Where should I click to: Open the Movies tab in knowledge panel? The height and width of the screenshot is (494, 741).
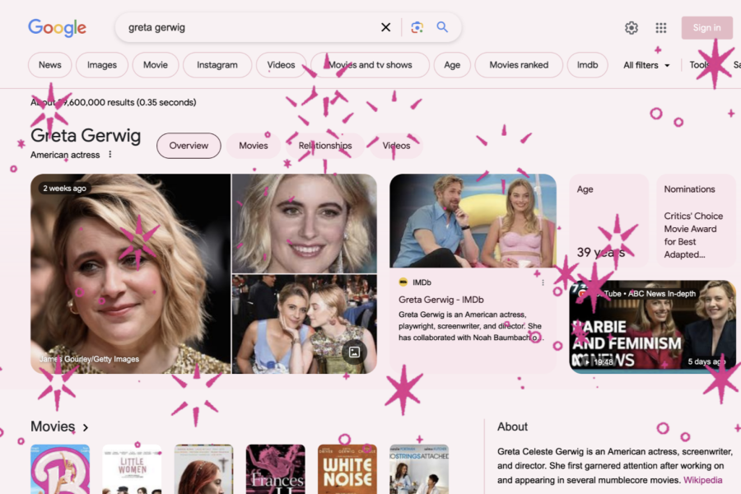pyautogui.click(x=253, y=146)
